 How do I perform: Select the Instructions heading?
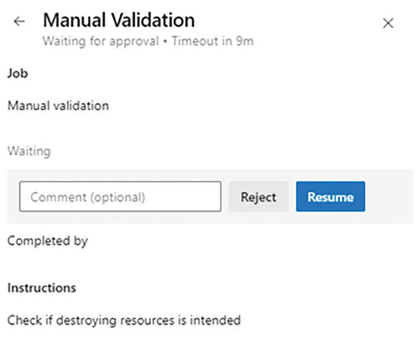coord(41,287)
